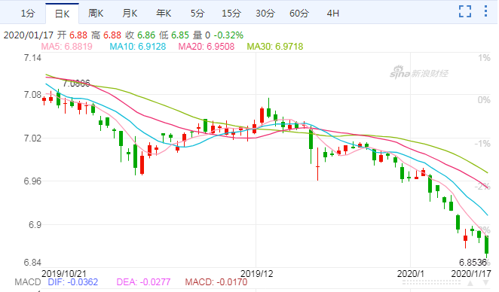Switch to the 月K monthly tab

[130, 14]
